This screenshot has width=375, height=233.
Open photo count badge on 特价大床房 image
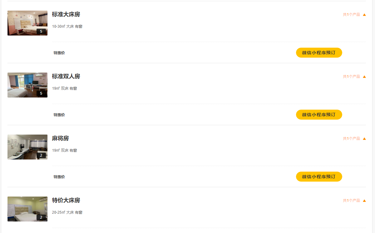41,217
